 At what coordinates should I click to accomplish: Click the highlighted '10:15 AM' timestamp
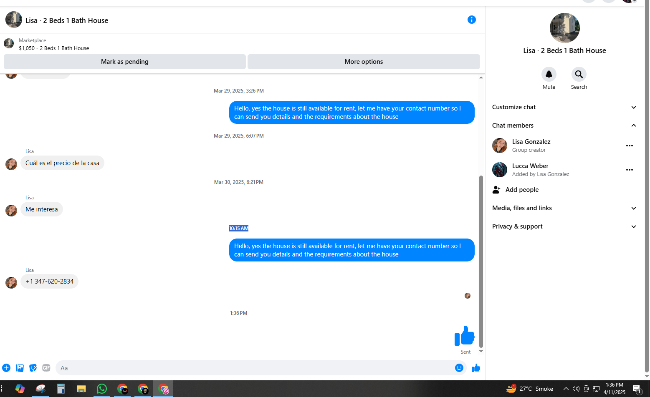239,228
